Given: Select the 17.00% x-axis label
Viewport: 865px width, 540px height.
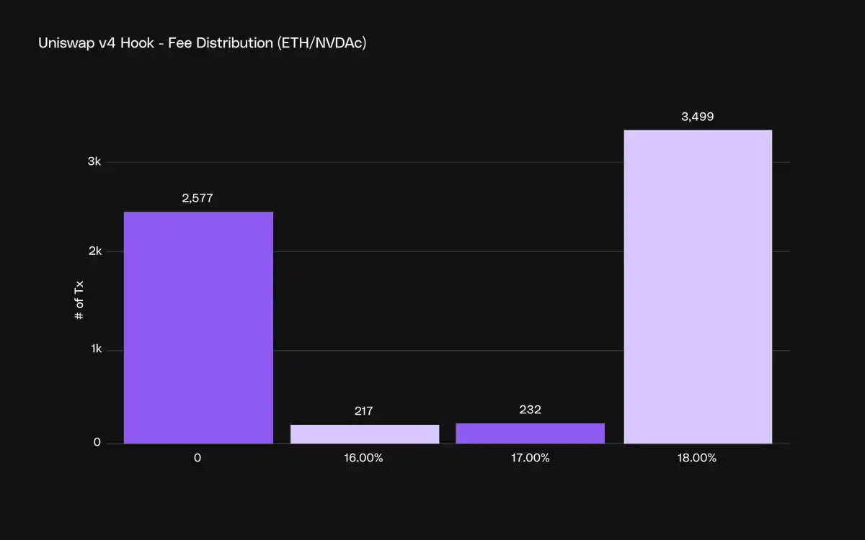Looking at the screenshot, I should point(531,458).
